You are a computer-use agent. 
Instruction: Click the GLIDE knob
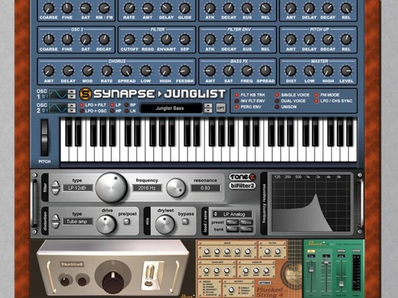click(185, 8)
